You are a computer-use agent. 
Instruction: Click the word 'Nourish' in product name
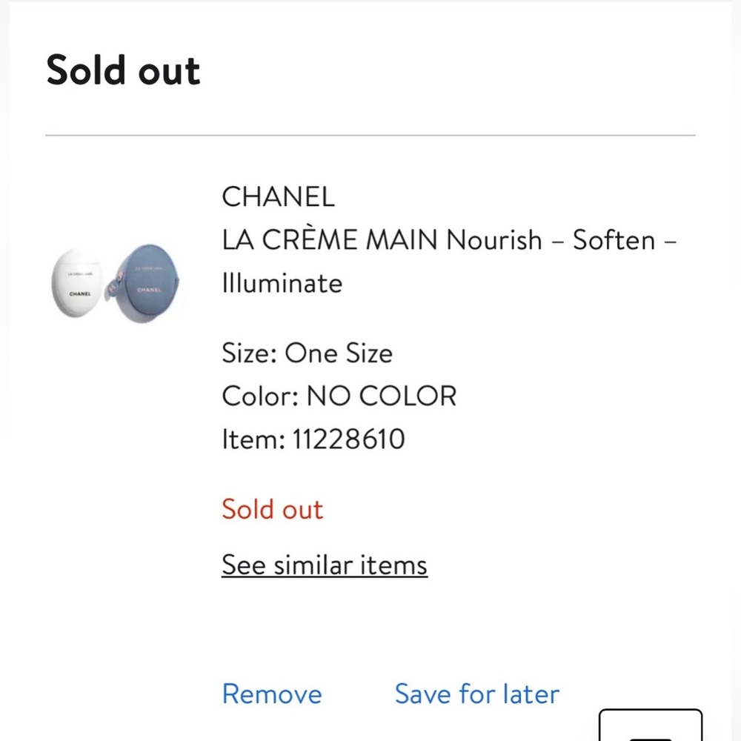click(x=494, y=240)
